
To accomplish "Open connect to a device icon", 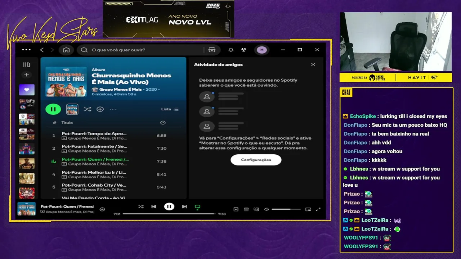I will (x=256, y=209).
